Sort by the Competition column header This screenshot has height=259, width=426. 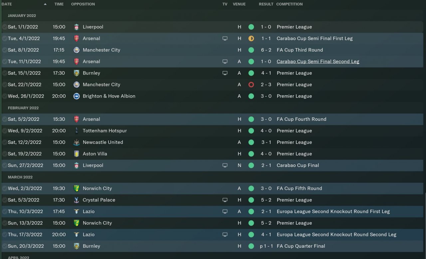click(289, 4)
